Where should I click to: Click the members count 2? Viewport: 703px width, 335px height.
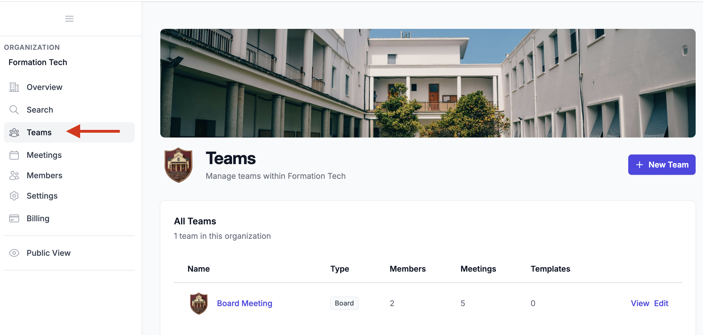pyautogui.click(x=392, y=303)
